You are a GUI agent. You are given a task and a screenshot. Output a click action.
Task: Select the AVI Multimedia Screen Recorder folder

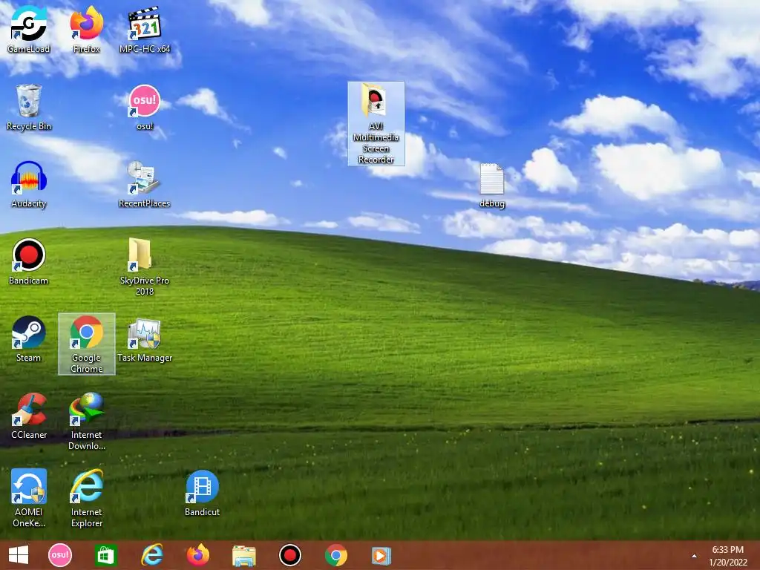pyautogui.click(x=376, y=124)
